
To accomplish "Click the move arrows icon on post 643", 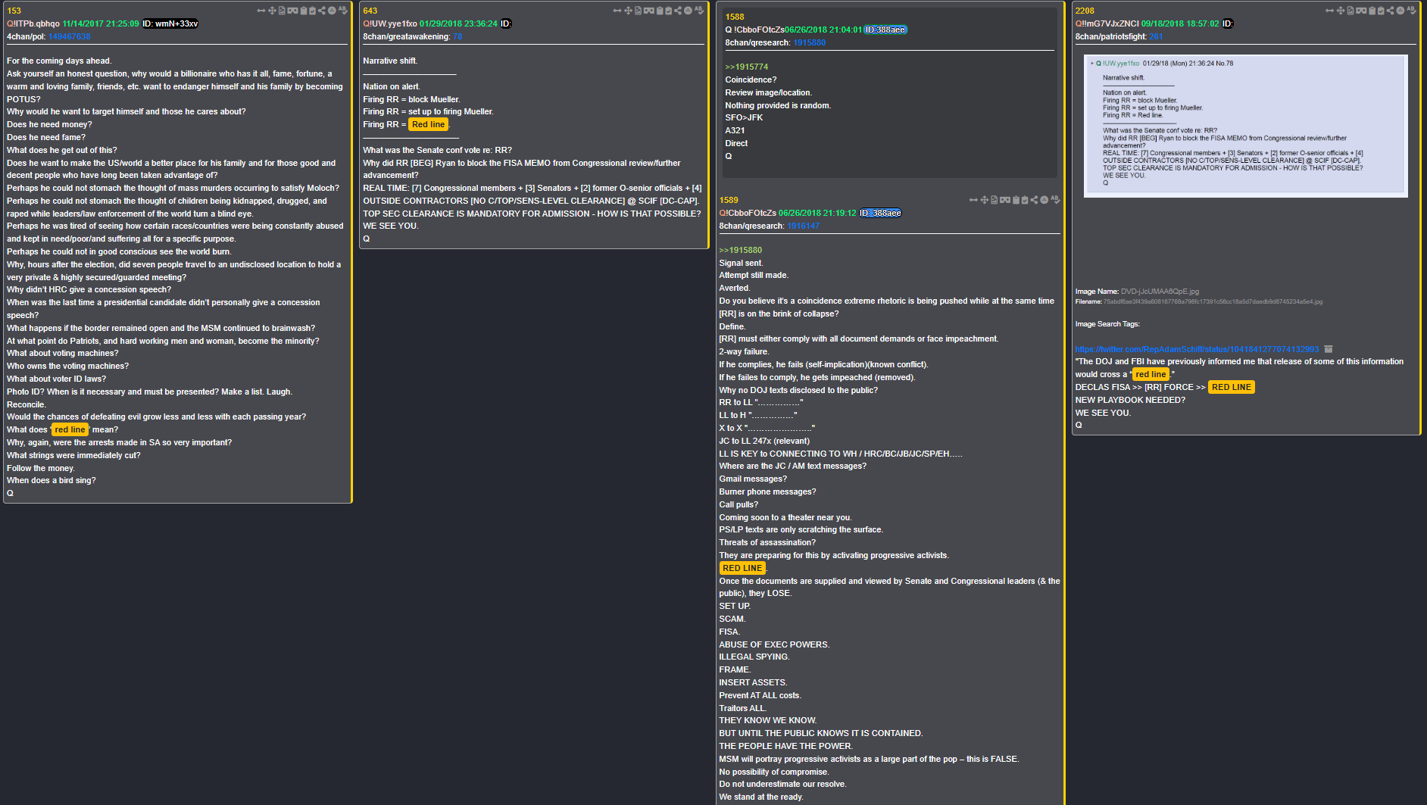I will pyautogui.click(x=628, y=11).
